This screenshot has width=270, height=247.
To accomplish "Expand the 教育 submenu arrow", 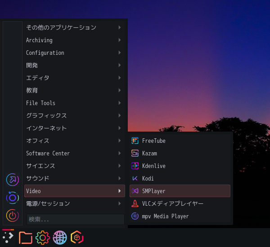I will click(x=120, y=90).
